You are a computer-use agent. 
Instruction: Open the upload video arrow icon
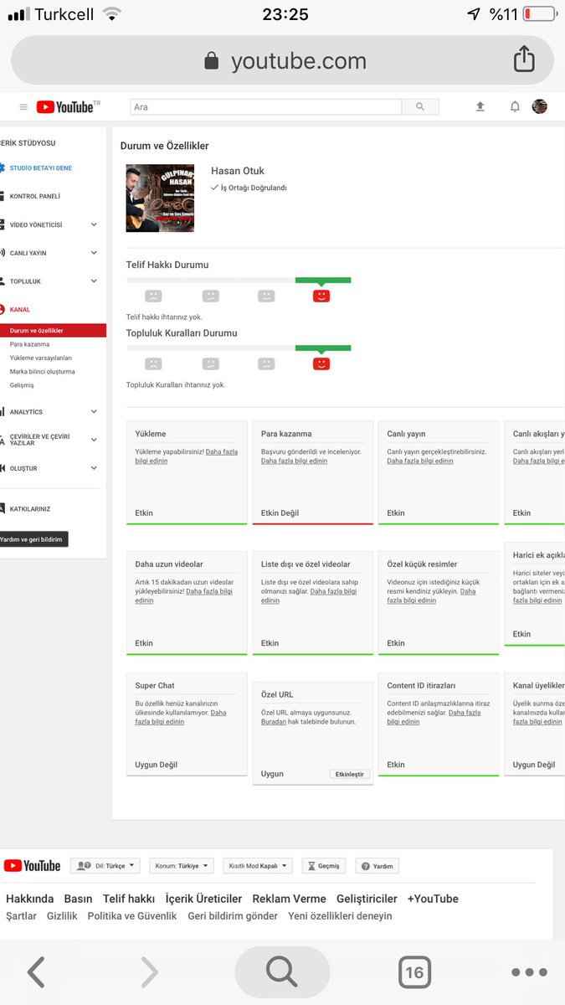point(480,106)
